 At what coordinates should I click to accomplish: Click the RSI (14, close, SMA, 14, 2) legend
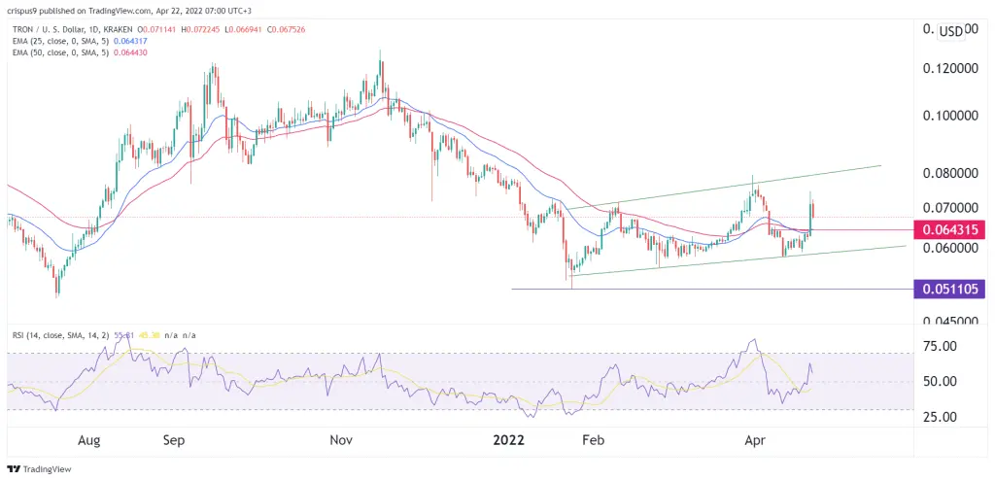coord(59,334)
